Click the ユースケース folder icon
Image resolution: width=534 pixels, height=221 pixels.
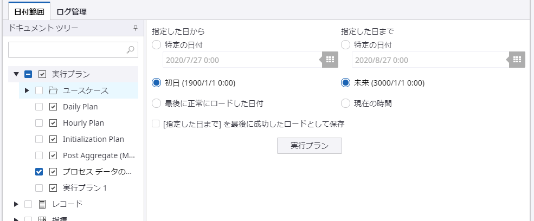[x=53, y=90]
